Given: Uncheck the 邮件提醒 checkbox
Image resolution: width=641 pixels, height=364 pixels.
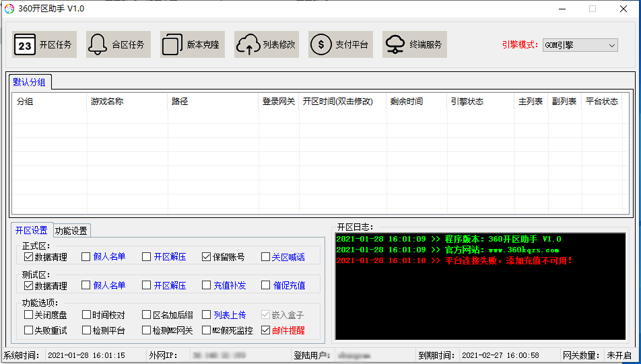Looking at the screenshot, I should pyautogui.click(x=265, y=330).
